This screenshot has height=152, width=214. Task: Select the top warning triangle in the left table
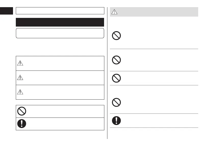coord(20,64)
